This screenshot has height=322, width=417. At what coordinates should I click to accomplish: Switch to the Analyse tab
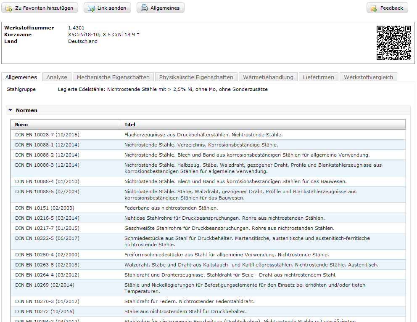tap(57, 77)
